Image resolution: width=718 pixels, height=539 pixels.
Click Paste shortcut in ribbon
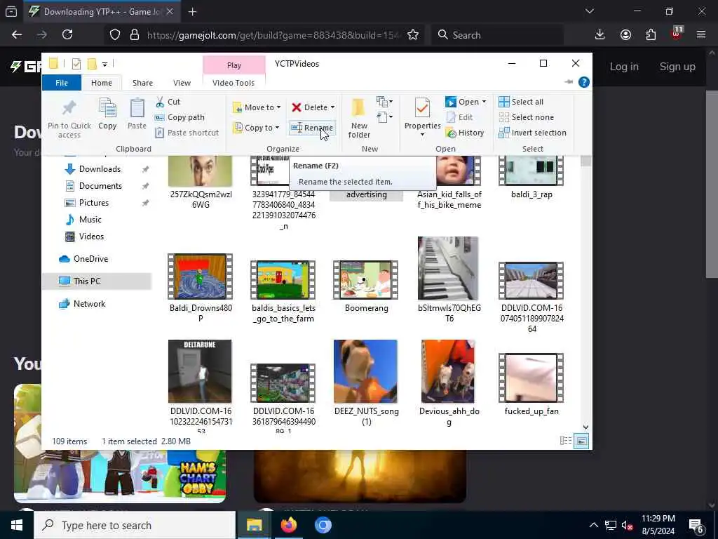(x=187, y=133)
